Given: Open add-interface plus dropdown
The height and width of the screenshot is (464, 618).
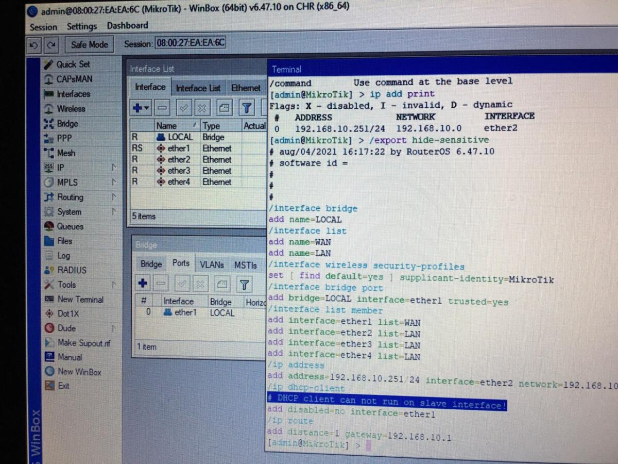Looking at the screenshot, I should click(141, 108).
